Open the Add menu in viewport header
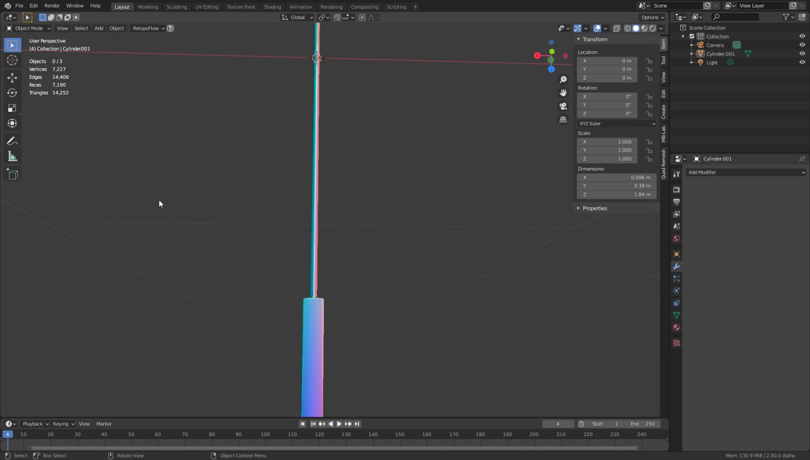The width and height of the screenshot is (810, 460). tap(99, 28)
